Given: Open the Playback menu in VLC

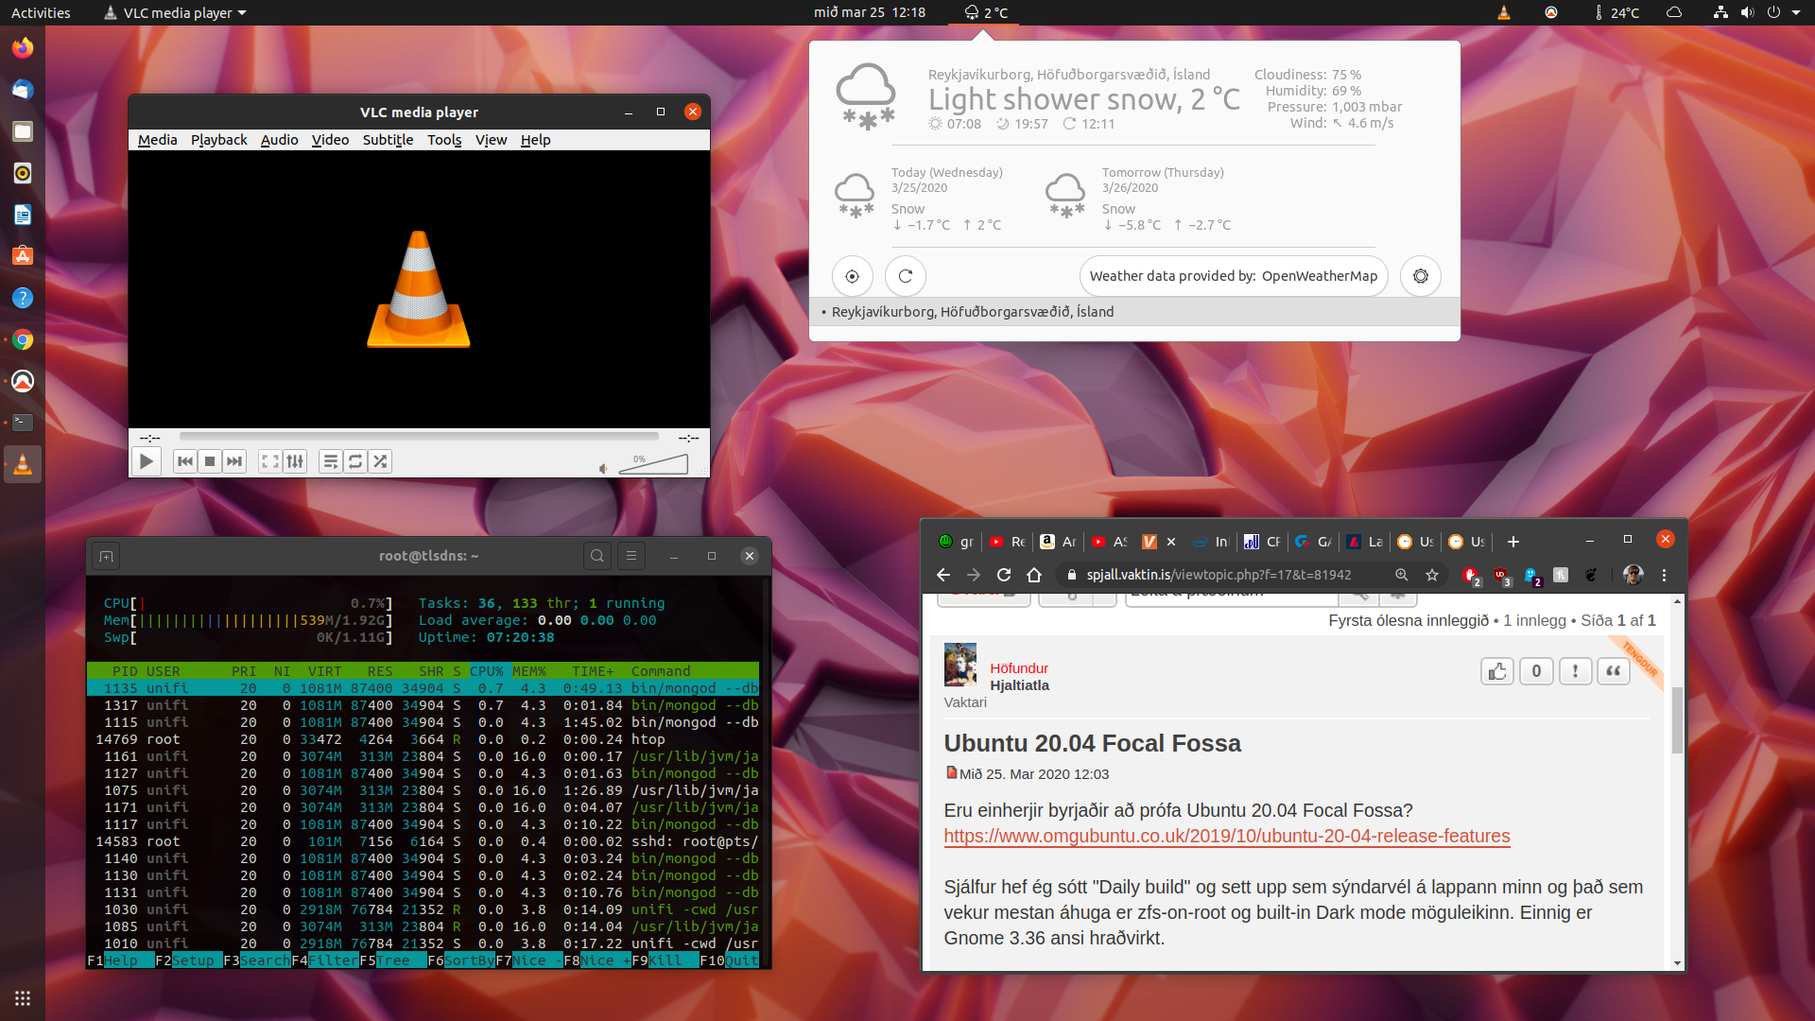Looking at the screenshot, I should point(218,140).
